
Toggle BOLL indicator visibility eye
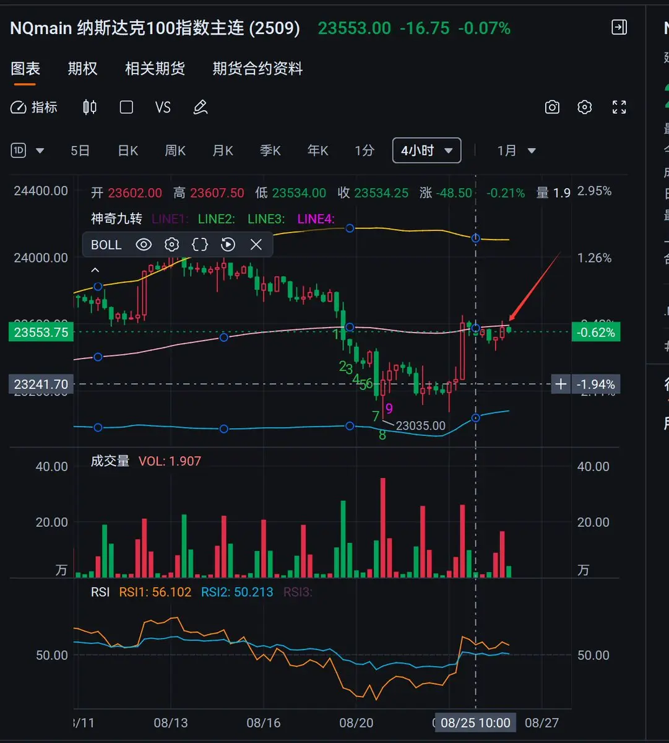click(x=144, y=245)
